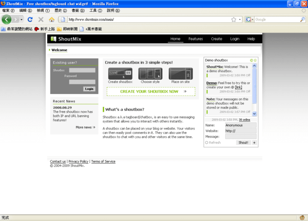
Task: Open the most-visited sites bookmark (最常瀏覽的網站)
Action: (17, 29)
